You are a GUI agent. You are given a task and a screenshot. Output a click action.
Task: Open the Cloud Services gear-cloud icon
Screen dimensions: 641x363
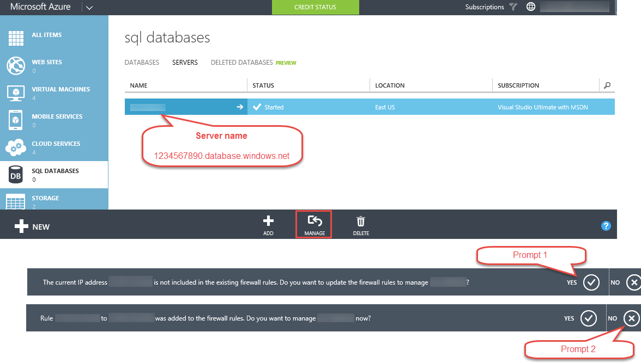point(16,147)
